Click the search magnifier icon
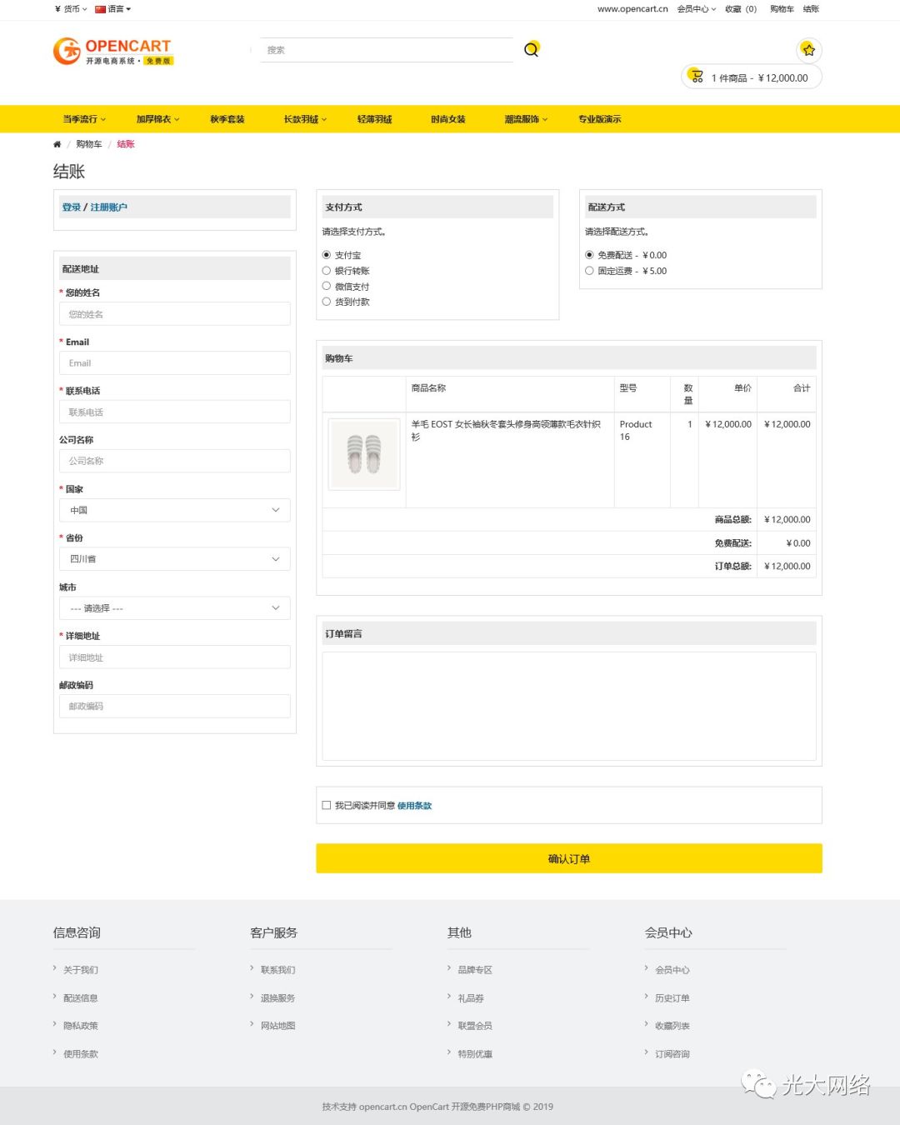900x1125 pixels. pyautogui.click(x=531, y=49)
